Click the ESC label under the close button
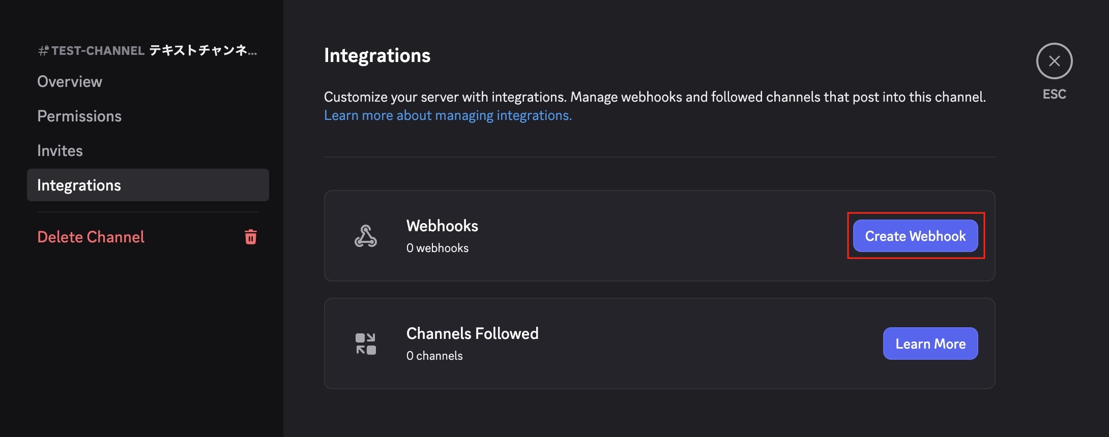 (x=1054, y=95)
